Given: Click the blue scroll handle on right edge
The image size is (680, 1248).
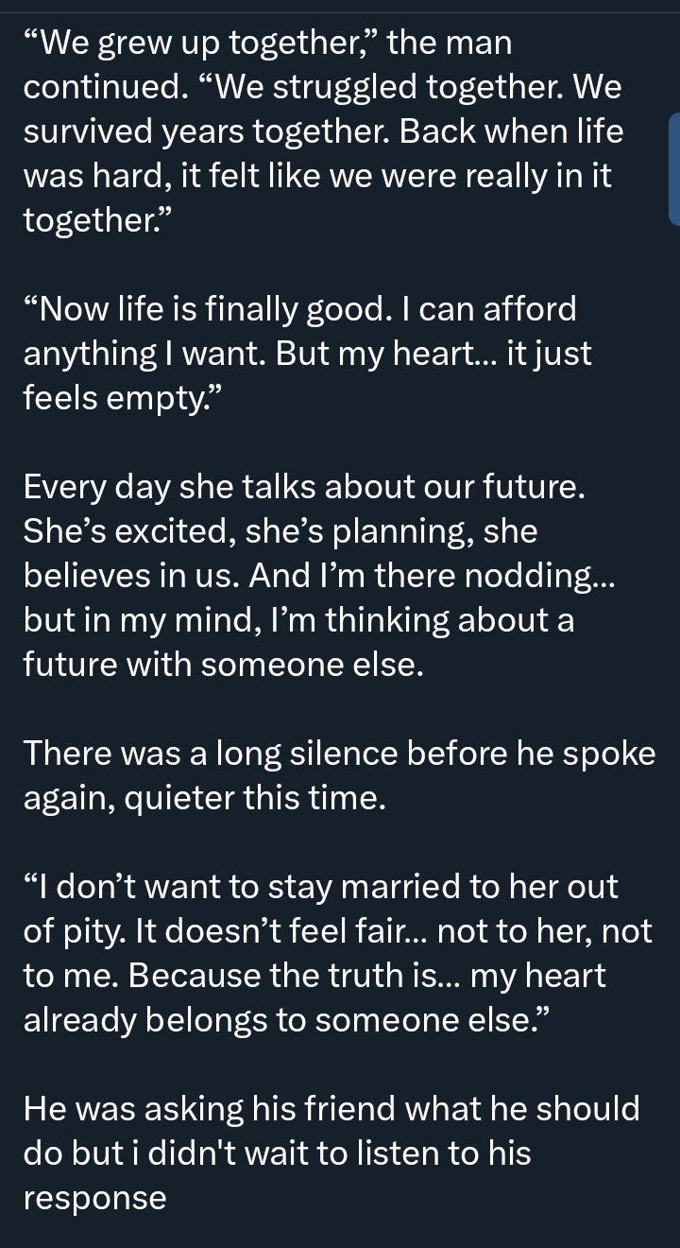Looking at the screenshot, I should click(x=673, y=169).
